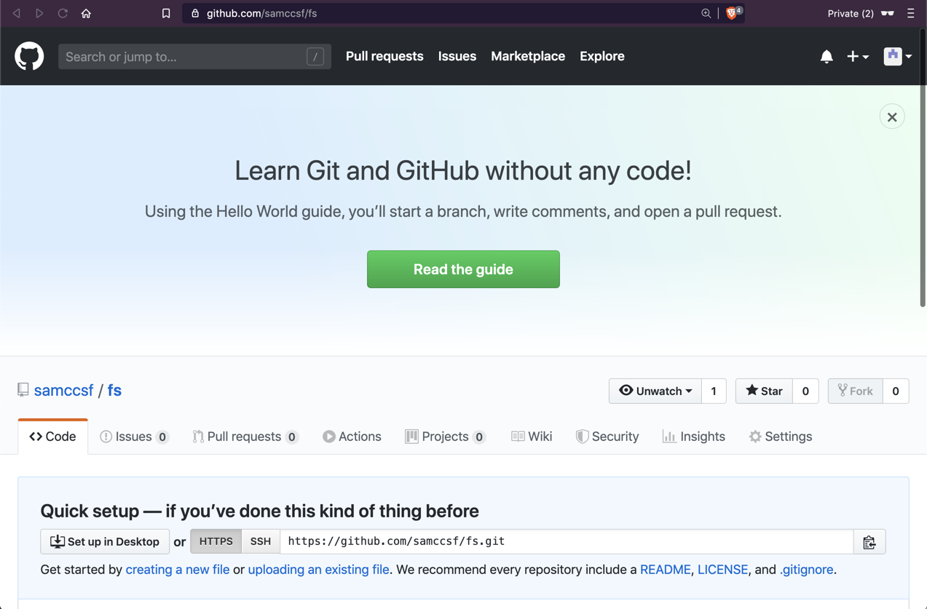Screen dimensions: 927x609
Task: Copy the repository URL to clipboard
Action: coord(869,542)
